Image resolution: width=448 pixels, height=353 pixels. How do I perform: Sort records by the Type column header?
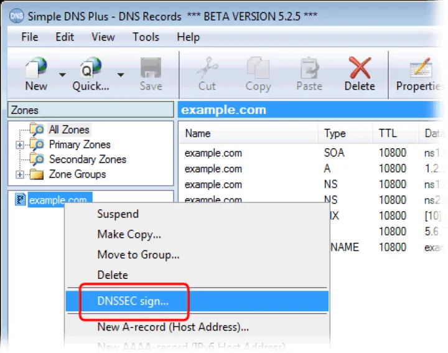[x=335, y=133]
